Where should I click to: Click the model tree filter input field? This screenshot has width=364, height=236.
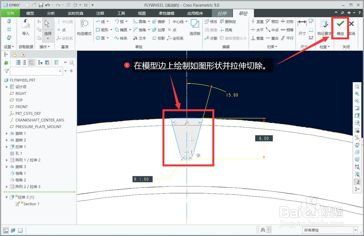point(37,71)
